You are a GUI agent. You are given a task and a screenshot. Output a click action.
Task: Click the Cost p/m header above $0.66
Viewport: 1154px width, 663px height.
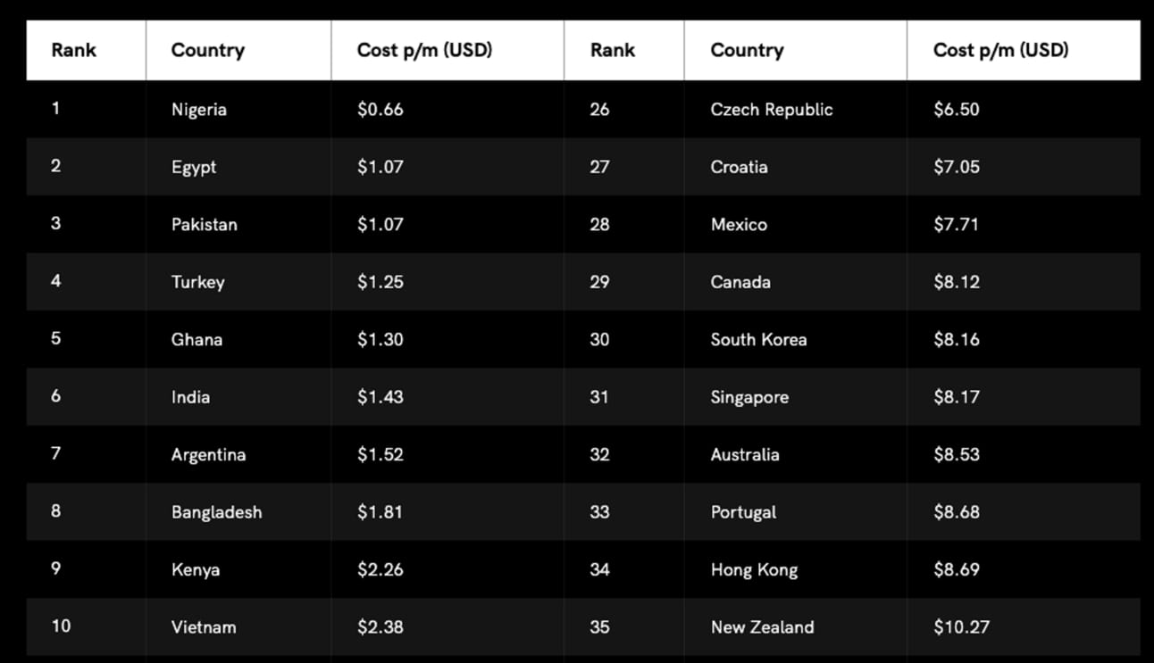(x=424, y=50)
